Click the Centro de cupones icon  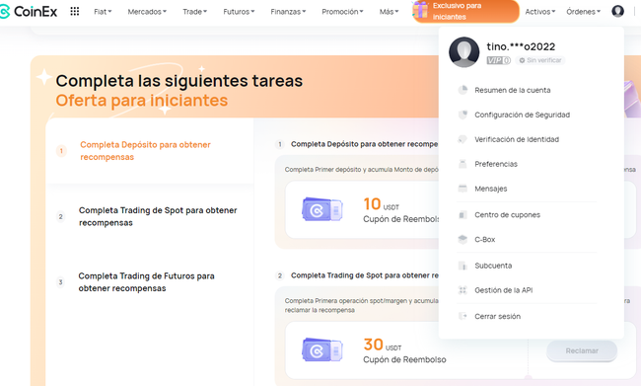(x=463, y=214)
